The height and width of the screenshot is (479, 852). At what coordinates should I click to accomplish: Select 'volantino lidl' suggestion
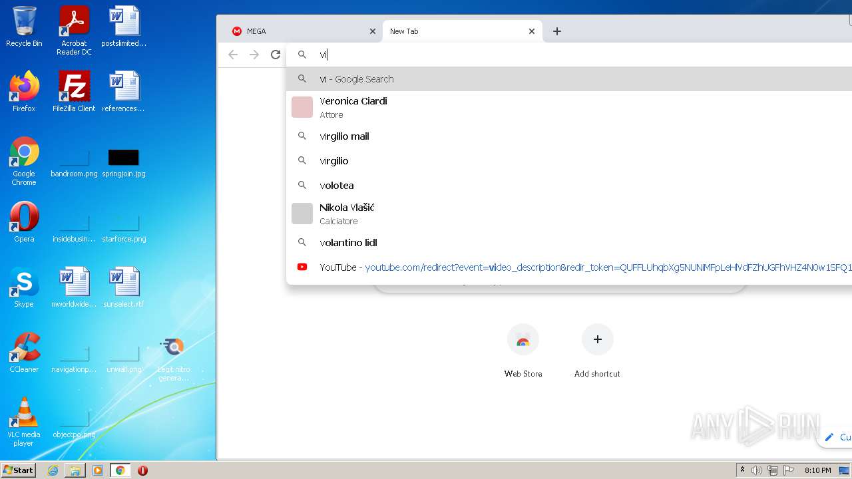(569, 242)
